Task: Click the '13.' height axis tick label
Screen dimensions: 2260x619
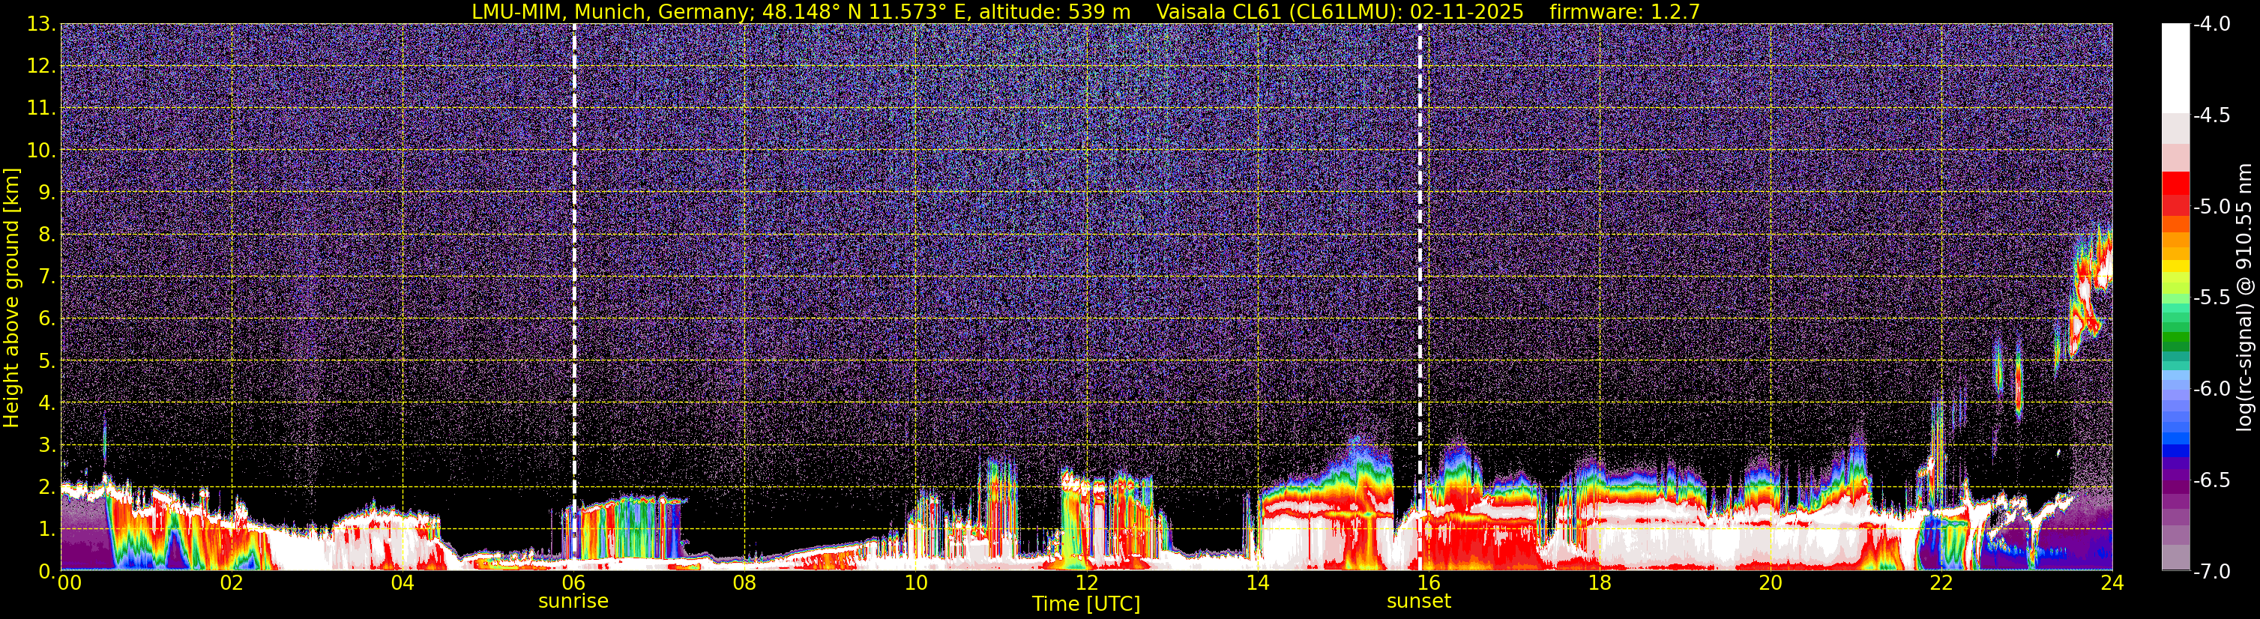Action: point(41,25)
